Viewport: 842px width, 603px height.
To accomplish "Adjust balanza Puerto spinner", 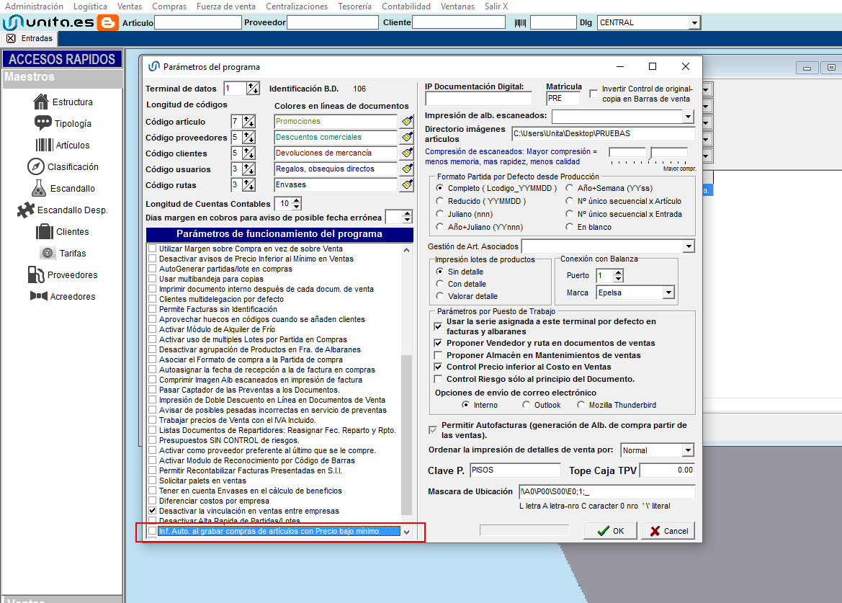I will click(619, 275).
